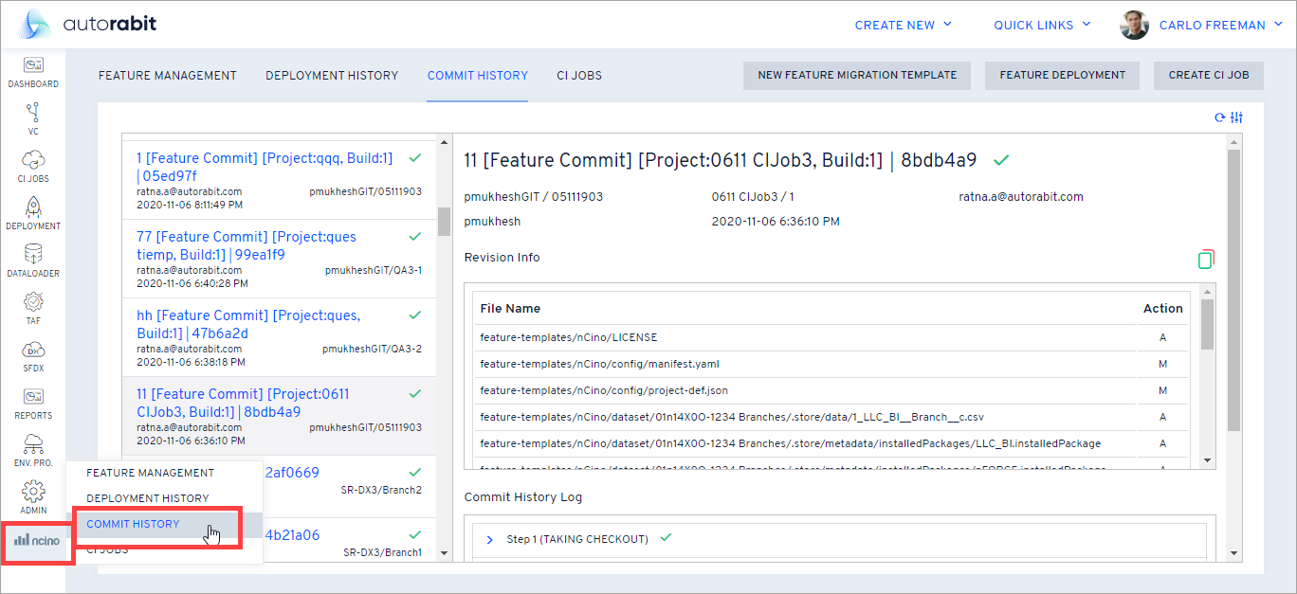View the REPORTS sidebar icon
Screen dimensions: 1297x594
pos(33,396)
